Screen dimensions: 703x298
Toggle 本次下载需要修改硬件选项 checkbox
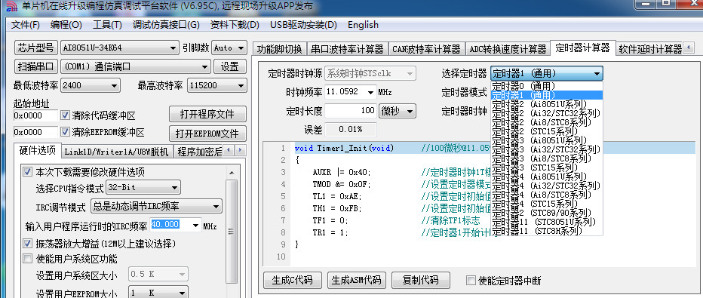[x=28, y=171]
